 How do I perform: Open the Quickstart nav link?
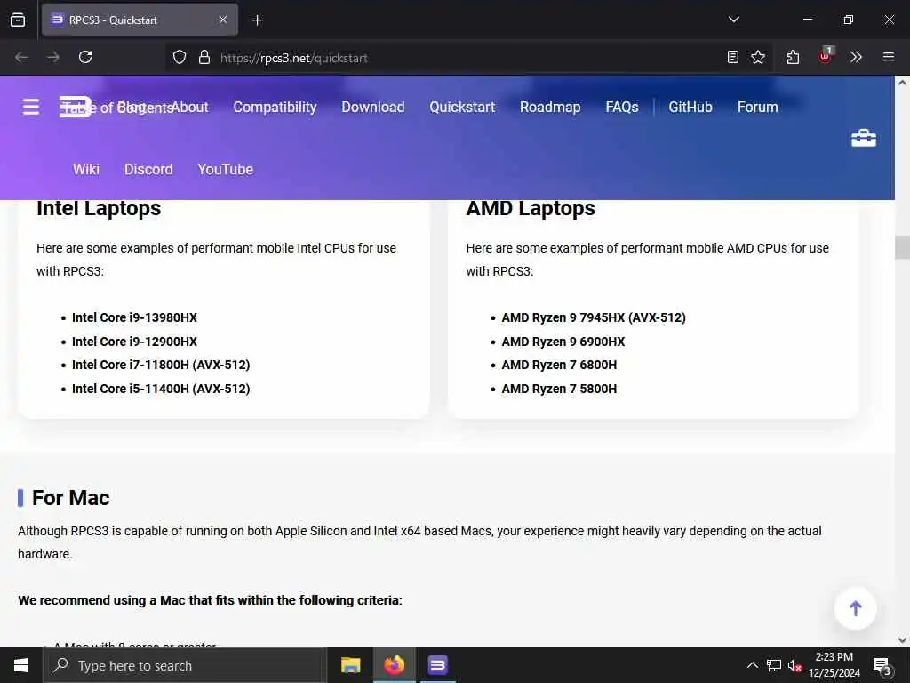tap(462, 107)
